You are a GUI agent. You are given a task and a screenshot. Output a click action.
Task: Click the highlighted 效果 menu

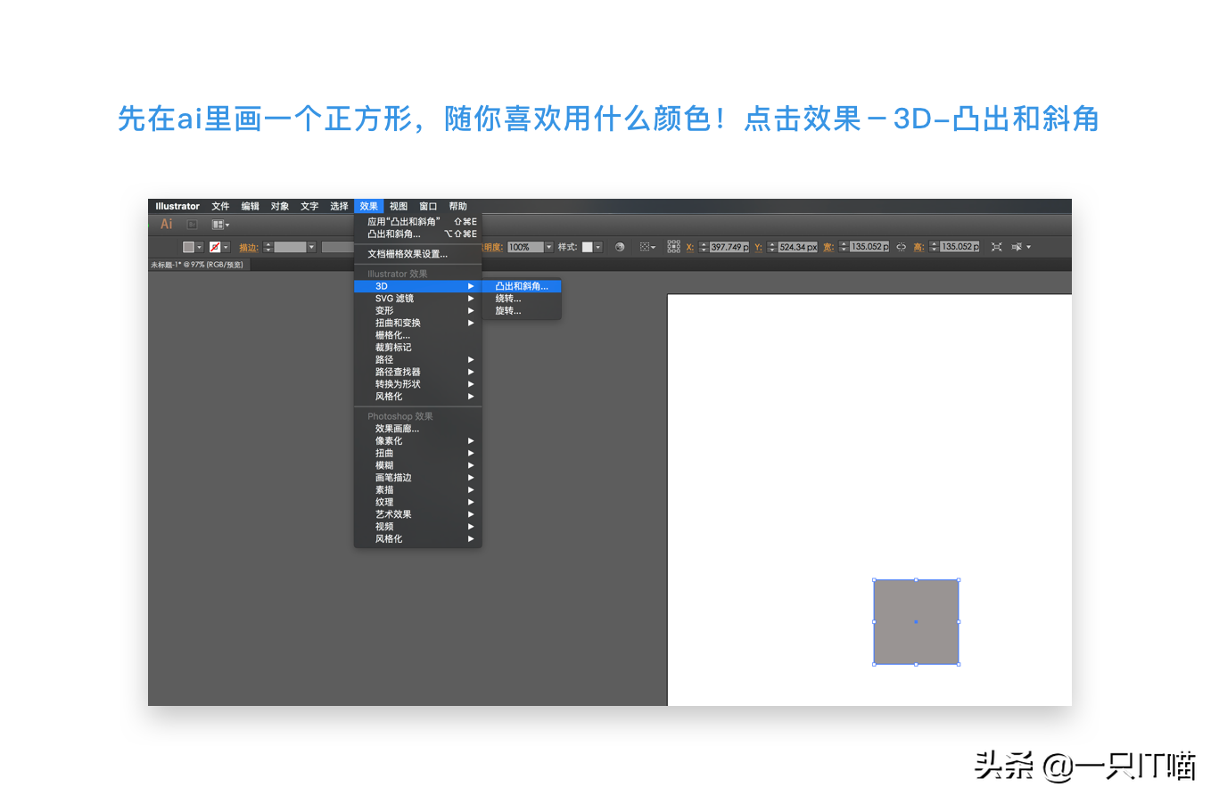click(x=368, y=206)
